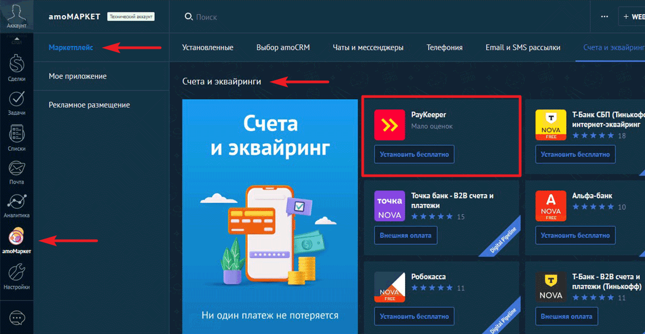
Task: Open Чаты и мессенджеры tab
Action: (x=368, y=47)
